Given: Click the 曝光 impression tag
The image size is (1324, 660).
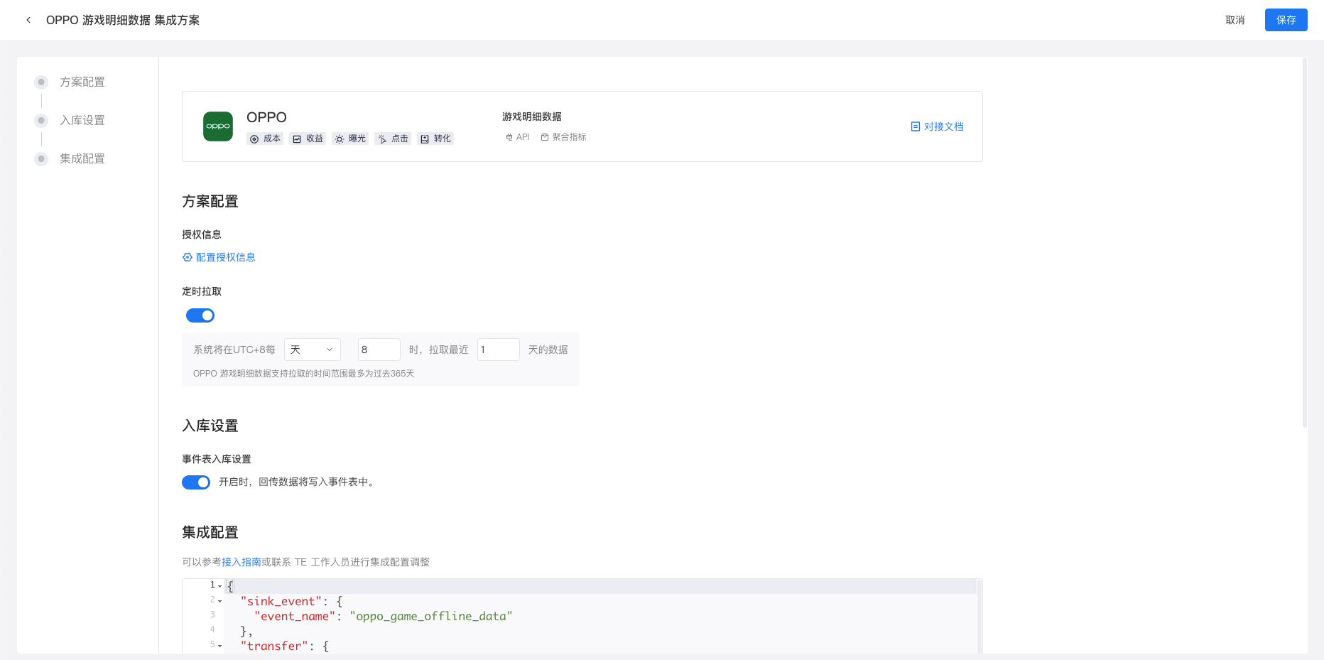Looking at the screenshot, I should click(x=350, y=139).
